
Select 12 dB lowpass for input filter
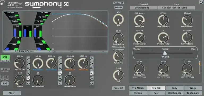(28, 68)
